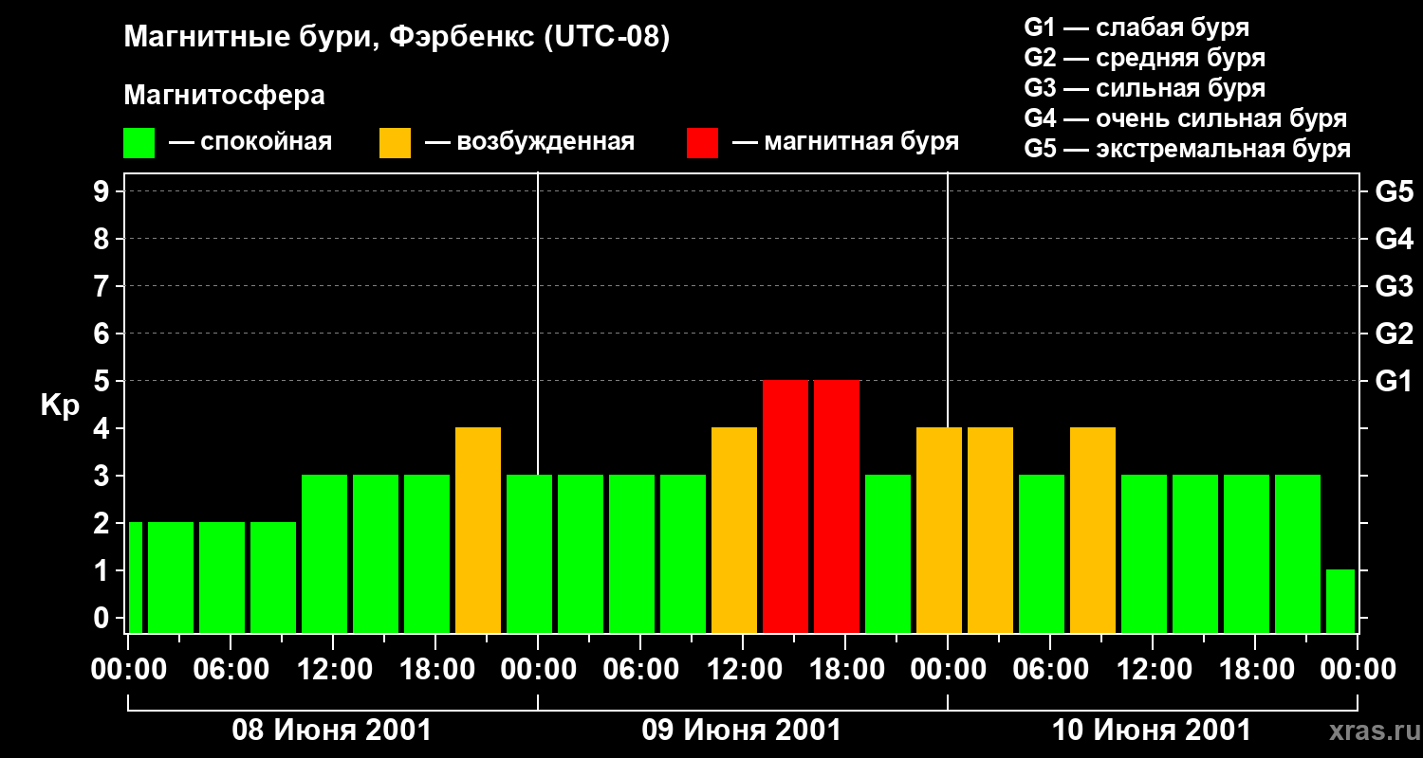The image size is (1423, 758).
Task: Click the '18:00' time label for 08 Июня
Action: (x=435, y=669)
